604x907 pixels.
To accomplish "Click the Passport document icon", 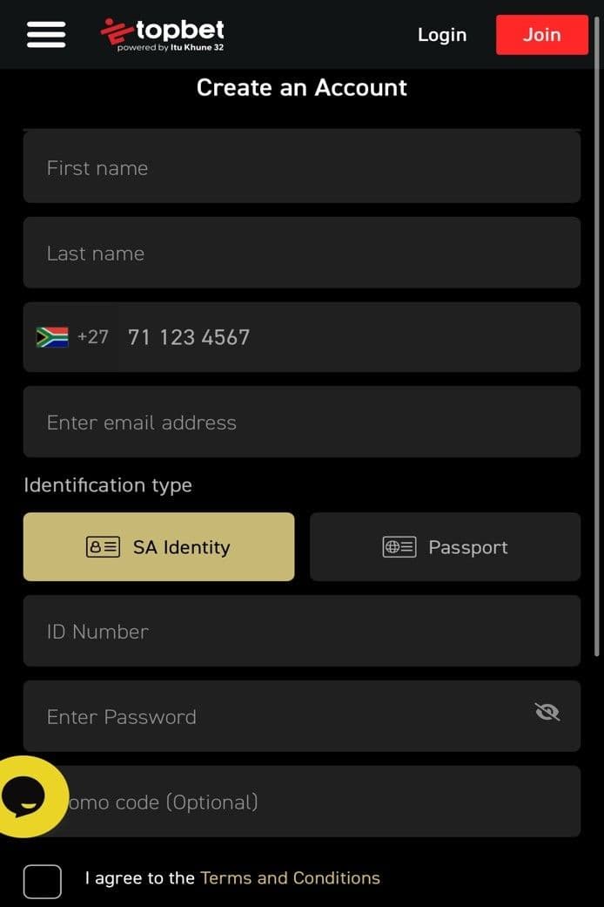I will 399,547.
